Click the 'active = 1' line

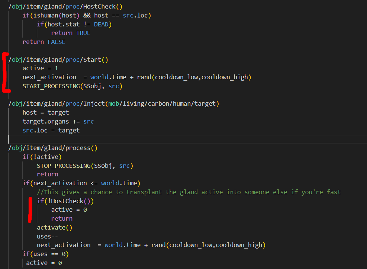pyautogui.click(x=40, y=68)
